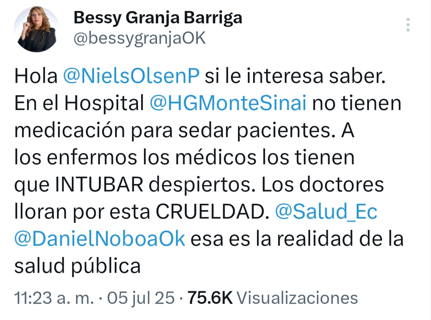
Task: Go to the @Salud_Ec mention
Action: click(325, 212)
